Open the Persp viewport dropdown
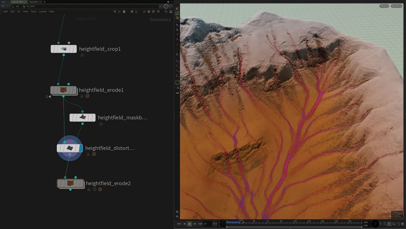 384,6
